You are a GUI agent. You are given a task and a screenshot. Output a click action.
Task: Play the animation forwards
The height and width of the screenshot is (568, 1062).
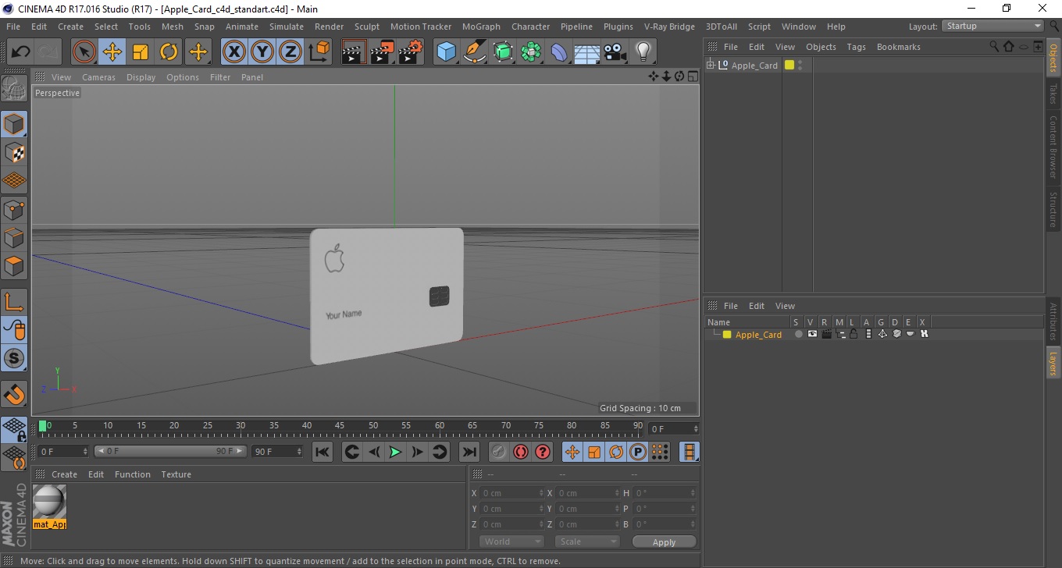pyautogui.click(x=396, y=452)
